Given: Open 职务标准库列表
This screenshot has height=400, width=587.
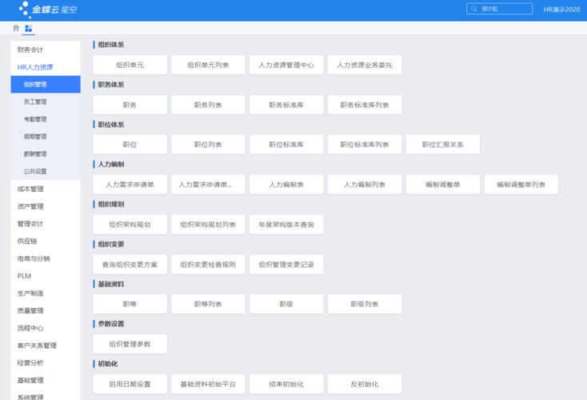Looking at the screenshot, I should point(365,105).
